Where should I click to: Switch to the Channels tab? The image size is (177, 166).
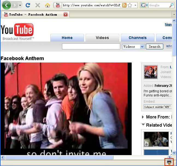tap(138, 38)
